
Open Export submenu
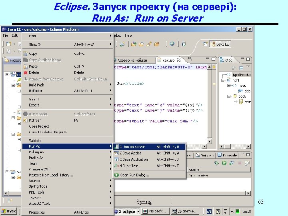[68, 105]
